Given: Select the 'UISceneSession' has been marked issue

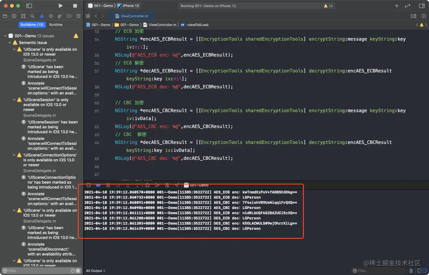Looking at the screenshot, I should [49, 127].
